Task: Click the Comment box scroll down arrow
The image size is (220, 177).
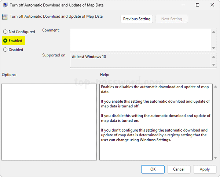Action: [214, 48]
